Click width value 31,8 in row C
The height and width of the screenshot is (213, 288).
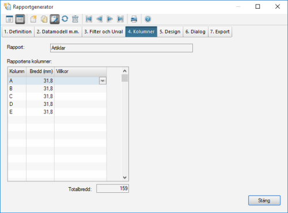coord(48,96)
